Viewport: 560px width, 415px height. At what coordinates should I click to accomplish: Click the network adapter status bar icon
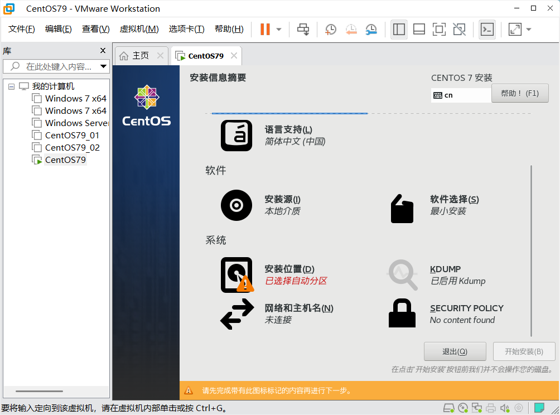coord(477,408)
